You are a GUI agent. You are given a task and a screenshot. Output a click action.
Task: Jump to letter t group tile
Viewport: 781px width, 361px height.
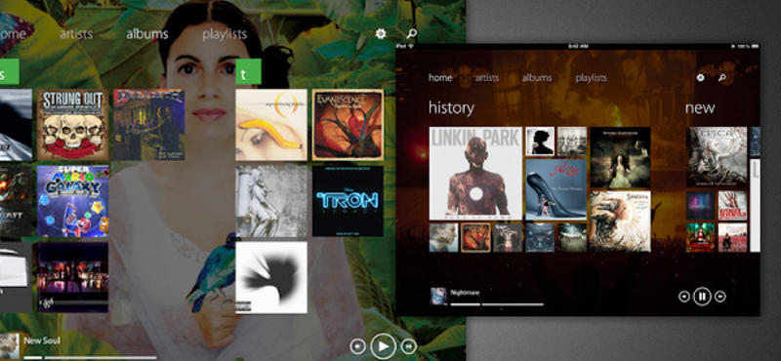coord(248,71)
